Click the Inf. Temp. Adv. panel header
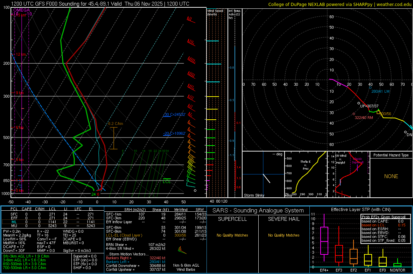 (234, 14)
